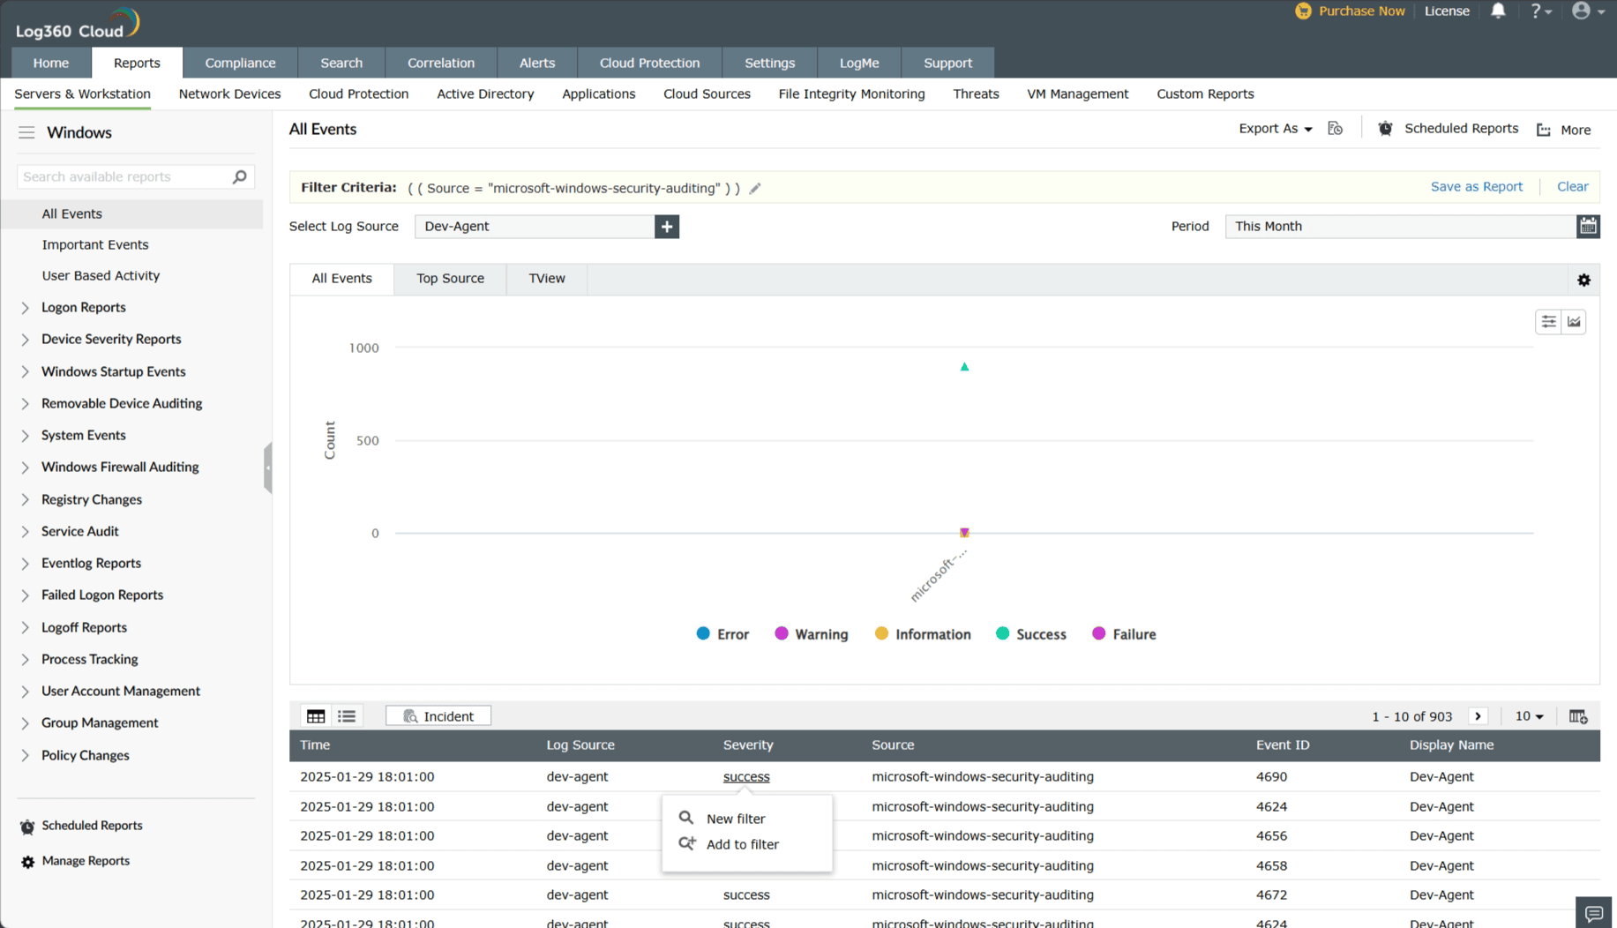Click underlined success severity in first row
Image resolution: width=1617 pixels, height=928 pixels.
746,777
